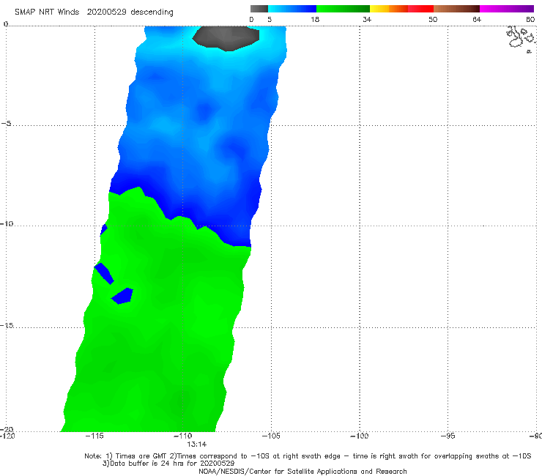The height and width of the screenshot is (476, 542).
Task: Click the color bar label '34'
Action: (x=367, y=19)
